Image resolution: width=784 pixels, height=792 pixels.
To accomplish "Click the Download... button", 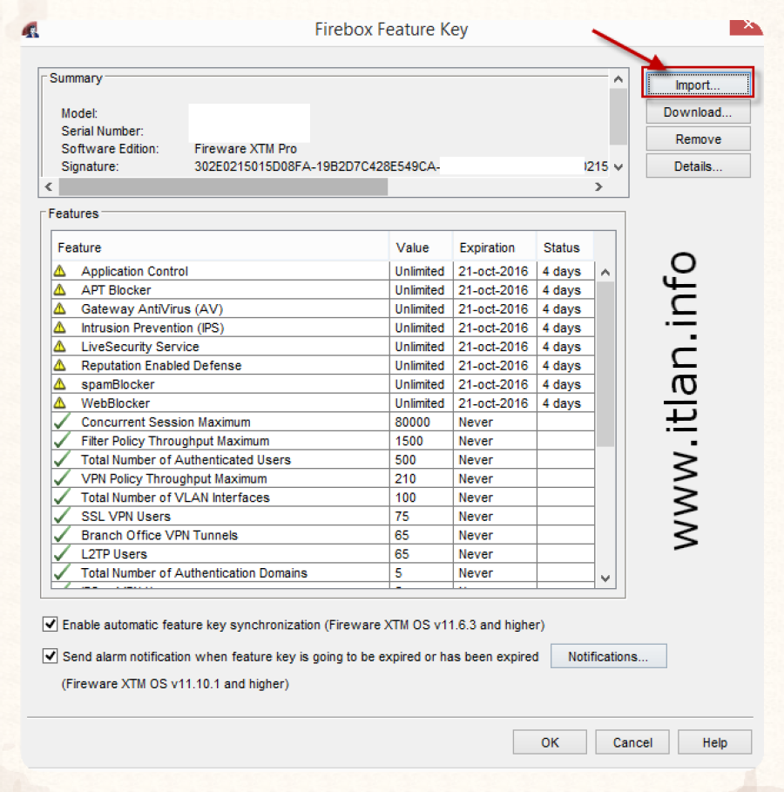I will pos(698,112).
